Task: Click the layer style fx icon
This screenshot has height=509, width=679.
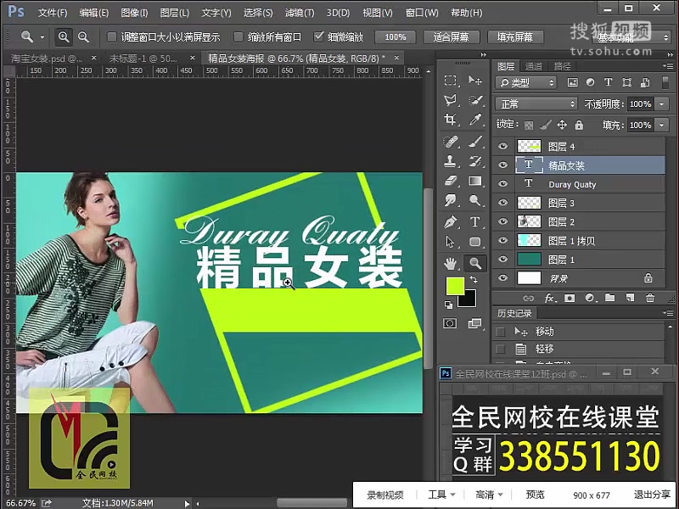Action: pos(549,298)
